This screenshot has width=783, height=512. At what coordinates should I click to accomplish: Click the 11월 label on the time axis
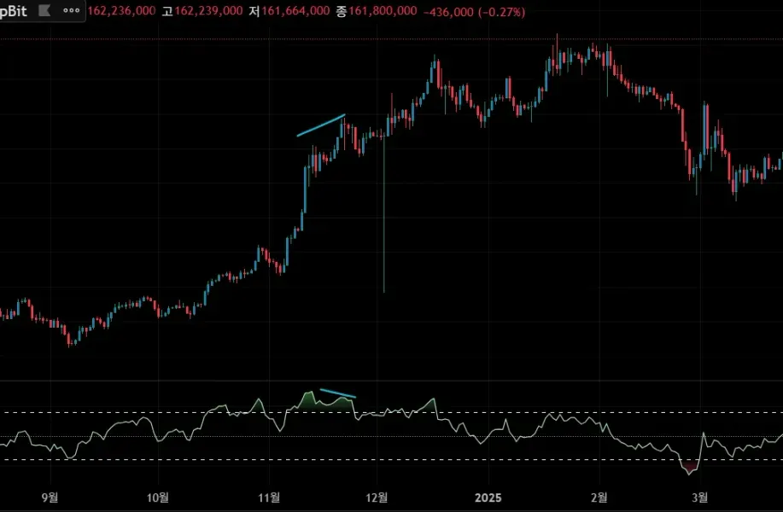click(x=269, y=497)
